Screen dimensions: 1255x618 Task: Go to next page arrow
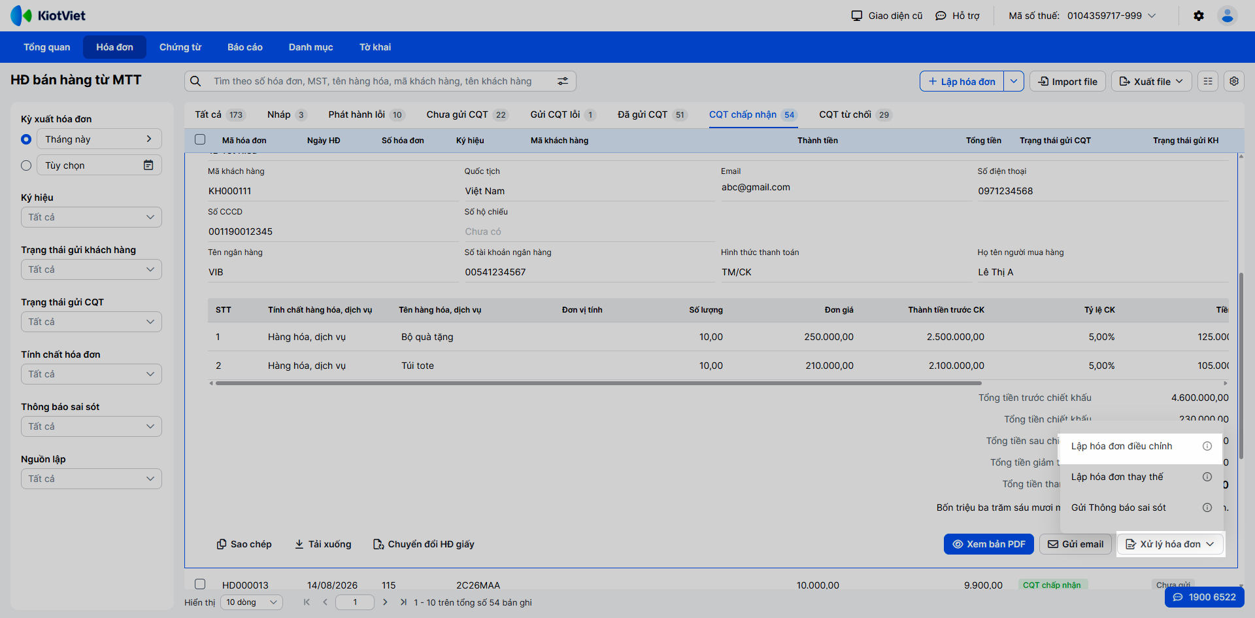click(x=385, y=602)
